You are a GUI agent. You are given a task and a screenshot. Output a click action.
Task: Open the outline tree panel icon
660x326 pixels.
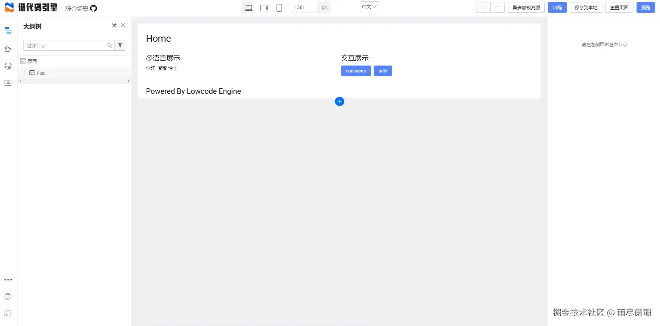click(x=8, y=31)
